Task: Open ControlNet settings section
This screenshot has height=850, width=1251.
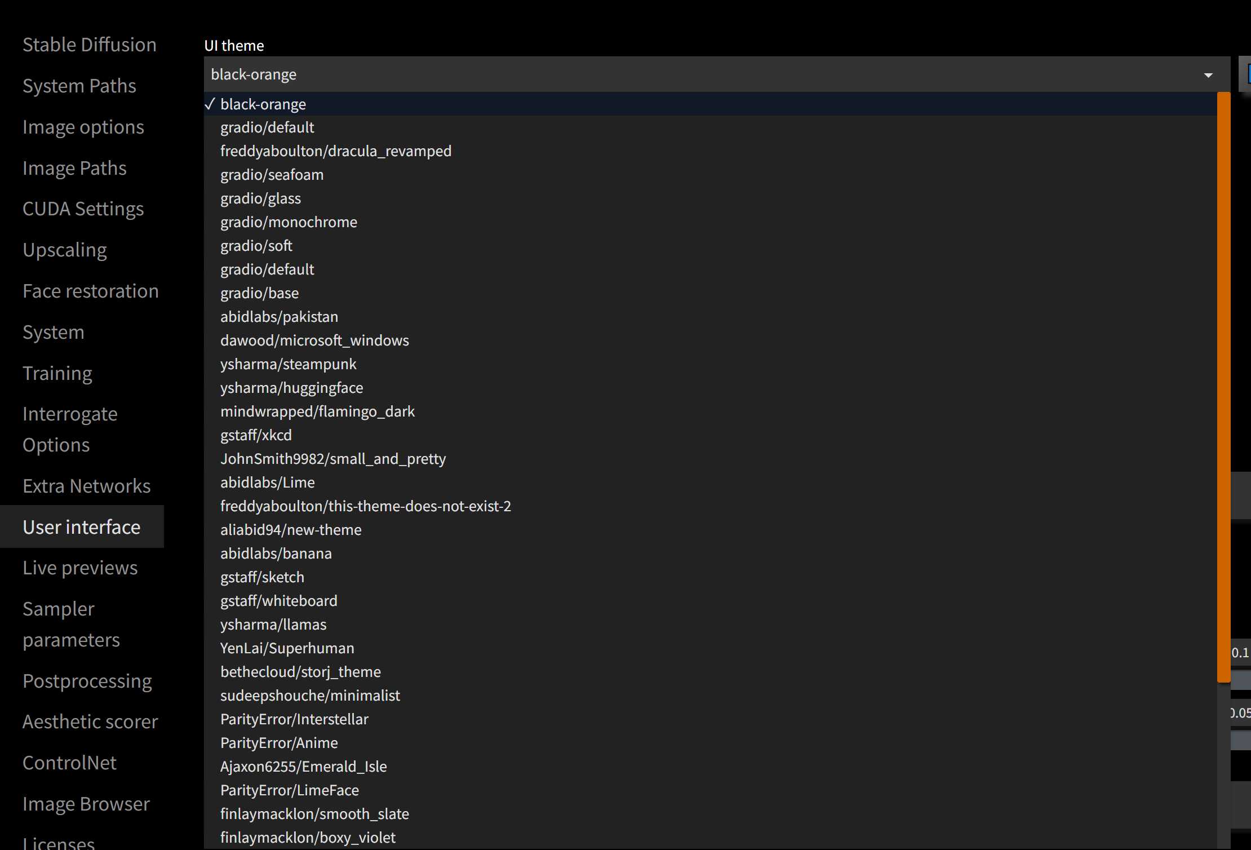Action: point(69,763)
